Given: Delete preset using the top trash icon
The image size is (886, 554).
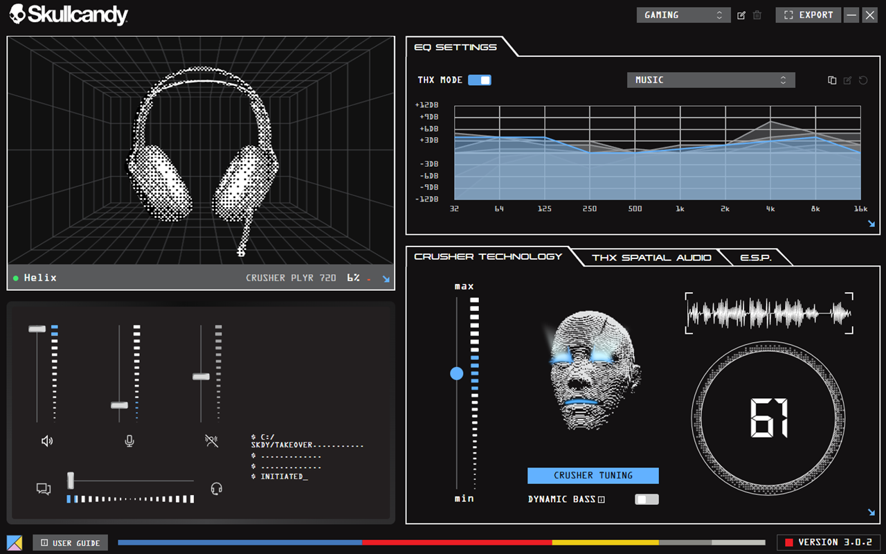Looking at the screenshot, I should [x=757, y=15].
